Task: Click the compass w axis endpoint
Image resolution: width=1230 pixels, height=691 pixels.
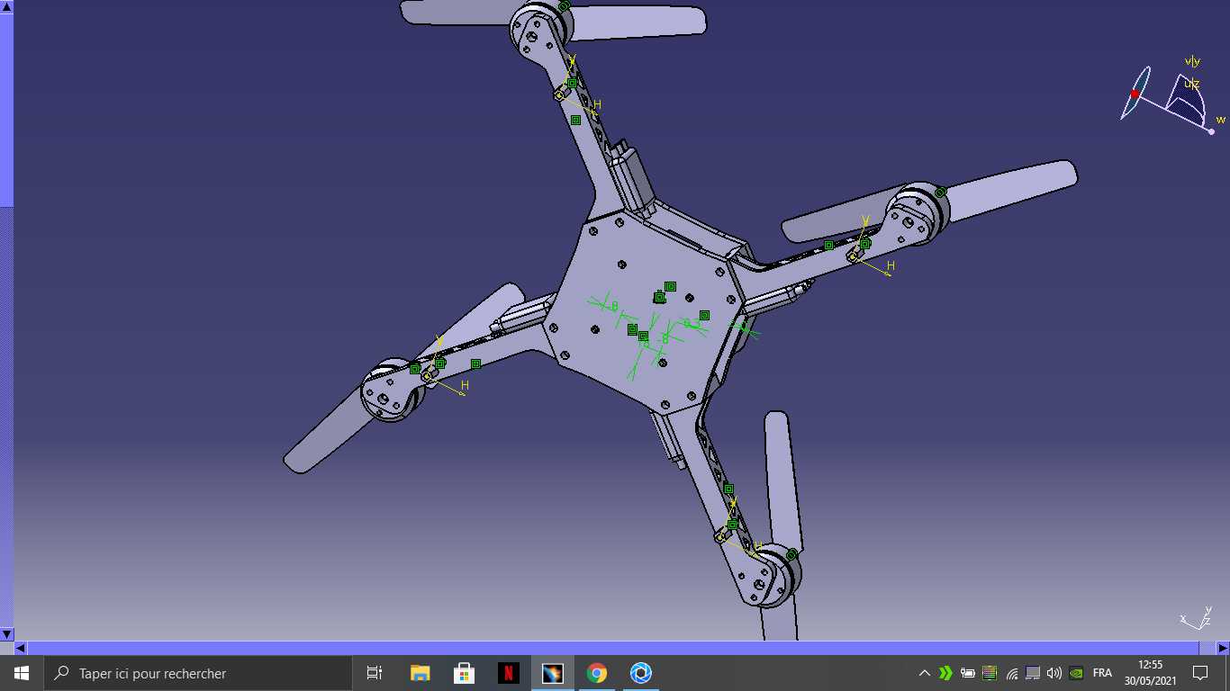Action: coord(1212,131)
